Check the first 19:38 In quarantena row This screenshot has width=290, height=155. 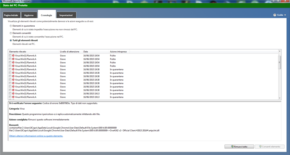point(10,69)
